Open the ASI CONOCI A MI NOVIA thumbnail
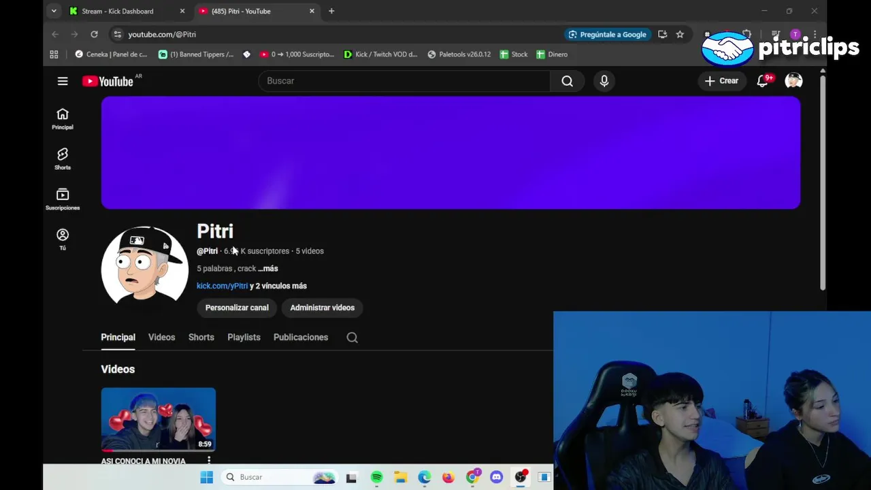Screen dimensions: 871x490 (x=159, y=419)
